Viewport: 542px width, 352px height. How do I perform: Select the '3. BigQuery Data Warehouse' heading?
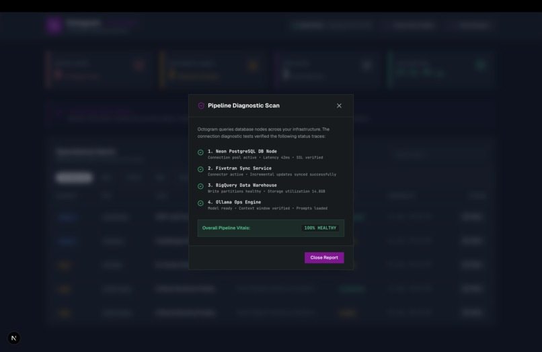(x=242, y=185)
